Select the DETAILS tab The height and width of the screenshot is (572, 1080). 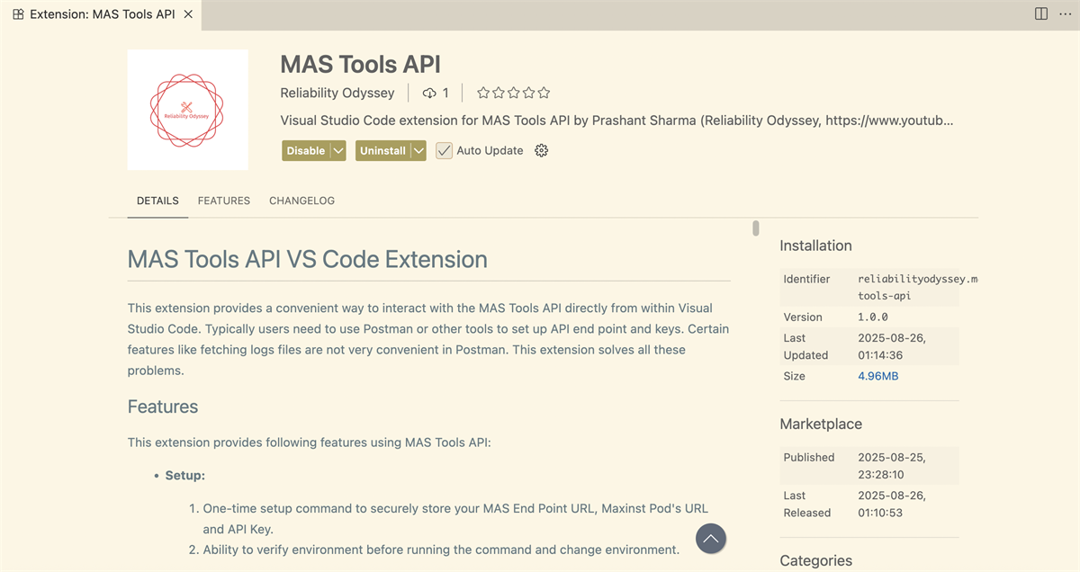(157, 201)
